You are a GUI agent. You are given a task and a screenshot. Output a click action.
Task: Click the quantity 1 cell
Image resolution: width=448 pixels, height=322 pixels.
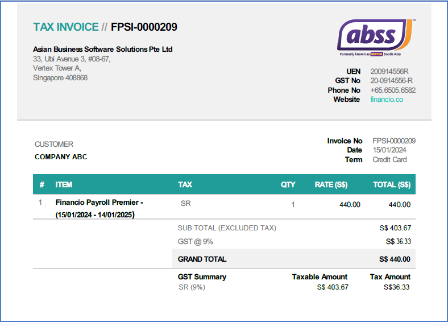(293, 205)
